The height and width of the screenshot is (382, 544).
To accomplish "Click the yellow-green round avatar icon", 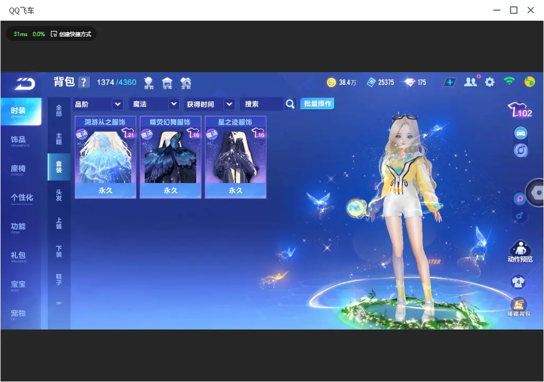I will (x=530, y=82).
